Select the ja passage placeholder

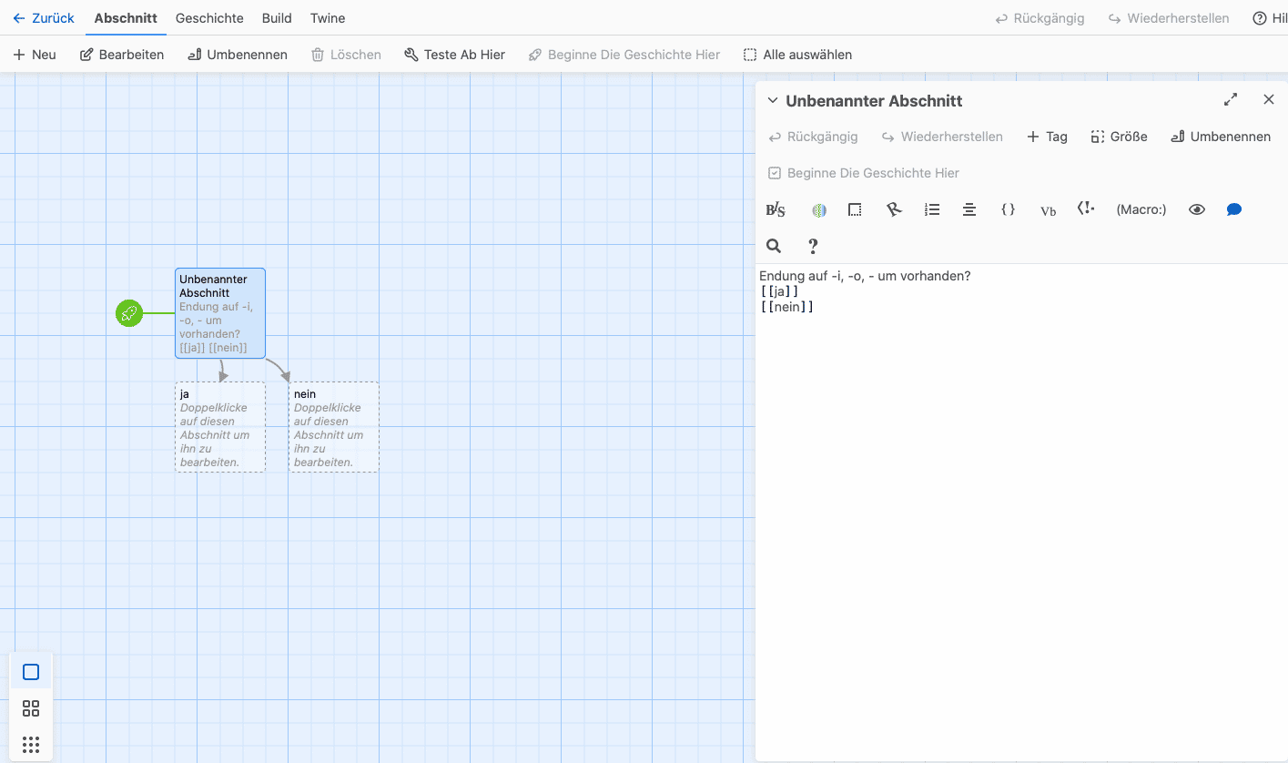point(220,427)
